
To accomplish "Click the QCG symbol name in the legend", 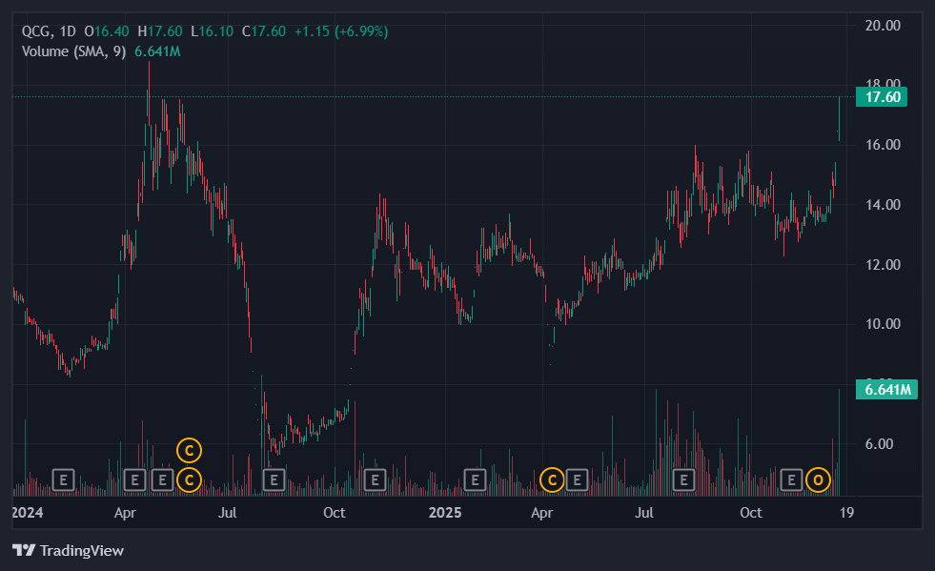I will pyautogui.click(x=37, y=31).
